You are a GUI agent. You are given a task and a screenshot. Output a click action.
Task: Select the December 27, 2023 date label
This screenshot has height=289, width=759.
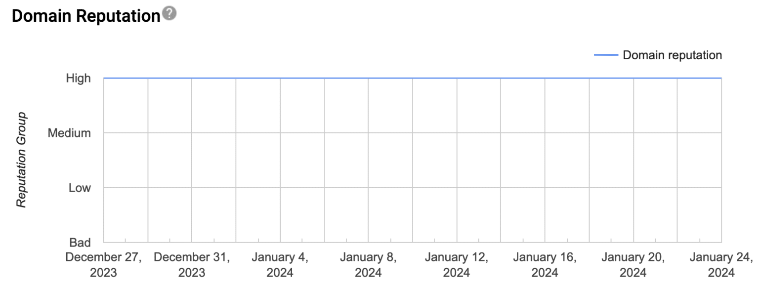click(x=103, y=265)
